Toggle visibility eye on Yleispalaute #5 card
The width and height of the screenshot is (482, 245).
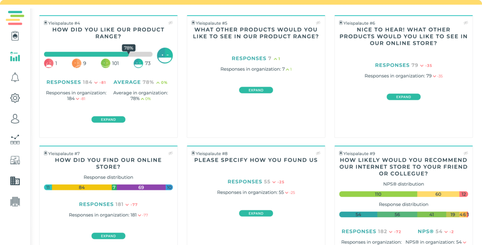(x=318, y=23)
